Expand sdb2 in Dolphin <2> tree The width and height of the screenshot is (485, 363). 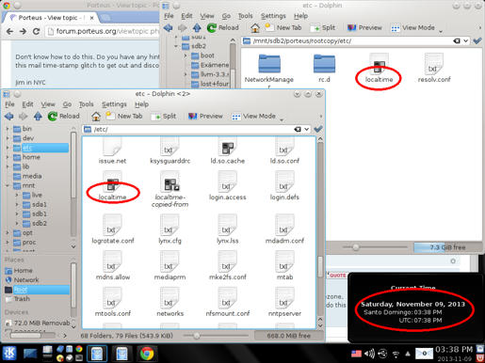[x=17, y=224]
